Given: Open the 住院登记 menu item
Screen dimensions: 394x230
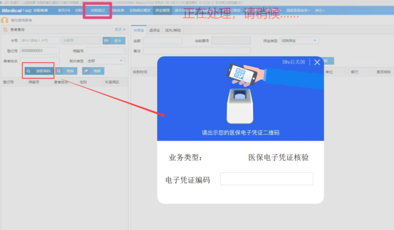Looking at the screenshot, I should tap(98, 11).
